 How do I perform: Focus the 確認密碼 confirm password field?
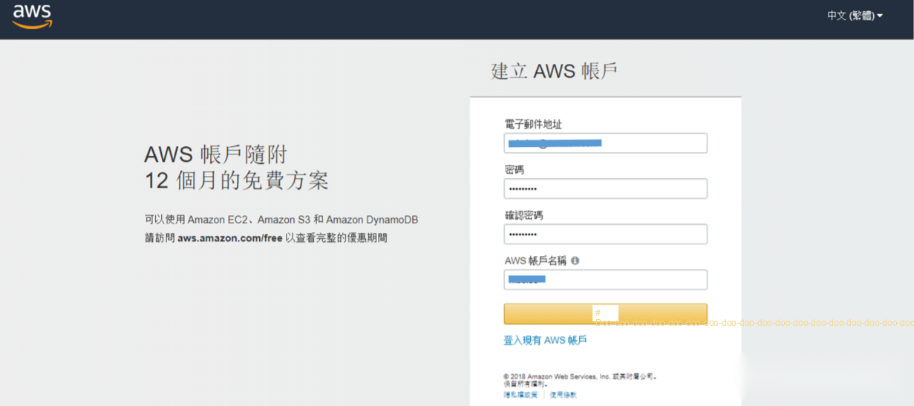605,234
